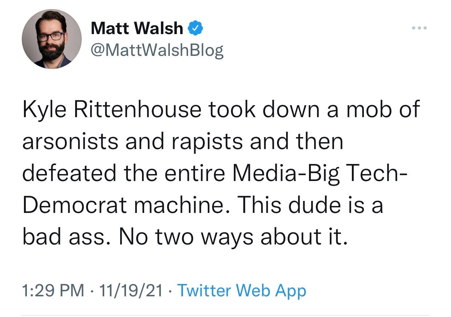451x317 pixels.
Task: Open the round profile picture avatar
Action: [51, 39]
